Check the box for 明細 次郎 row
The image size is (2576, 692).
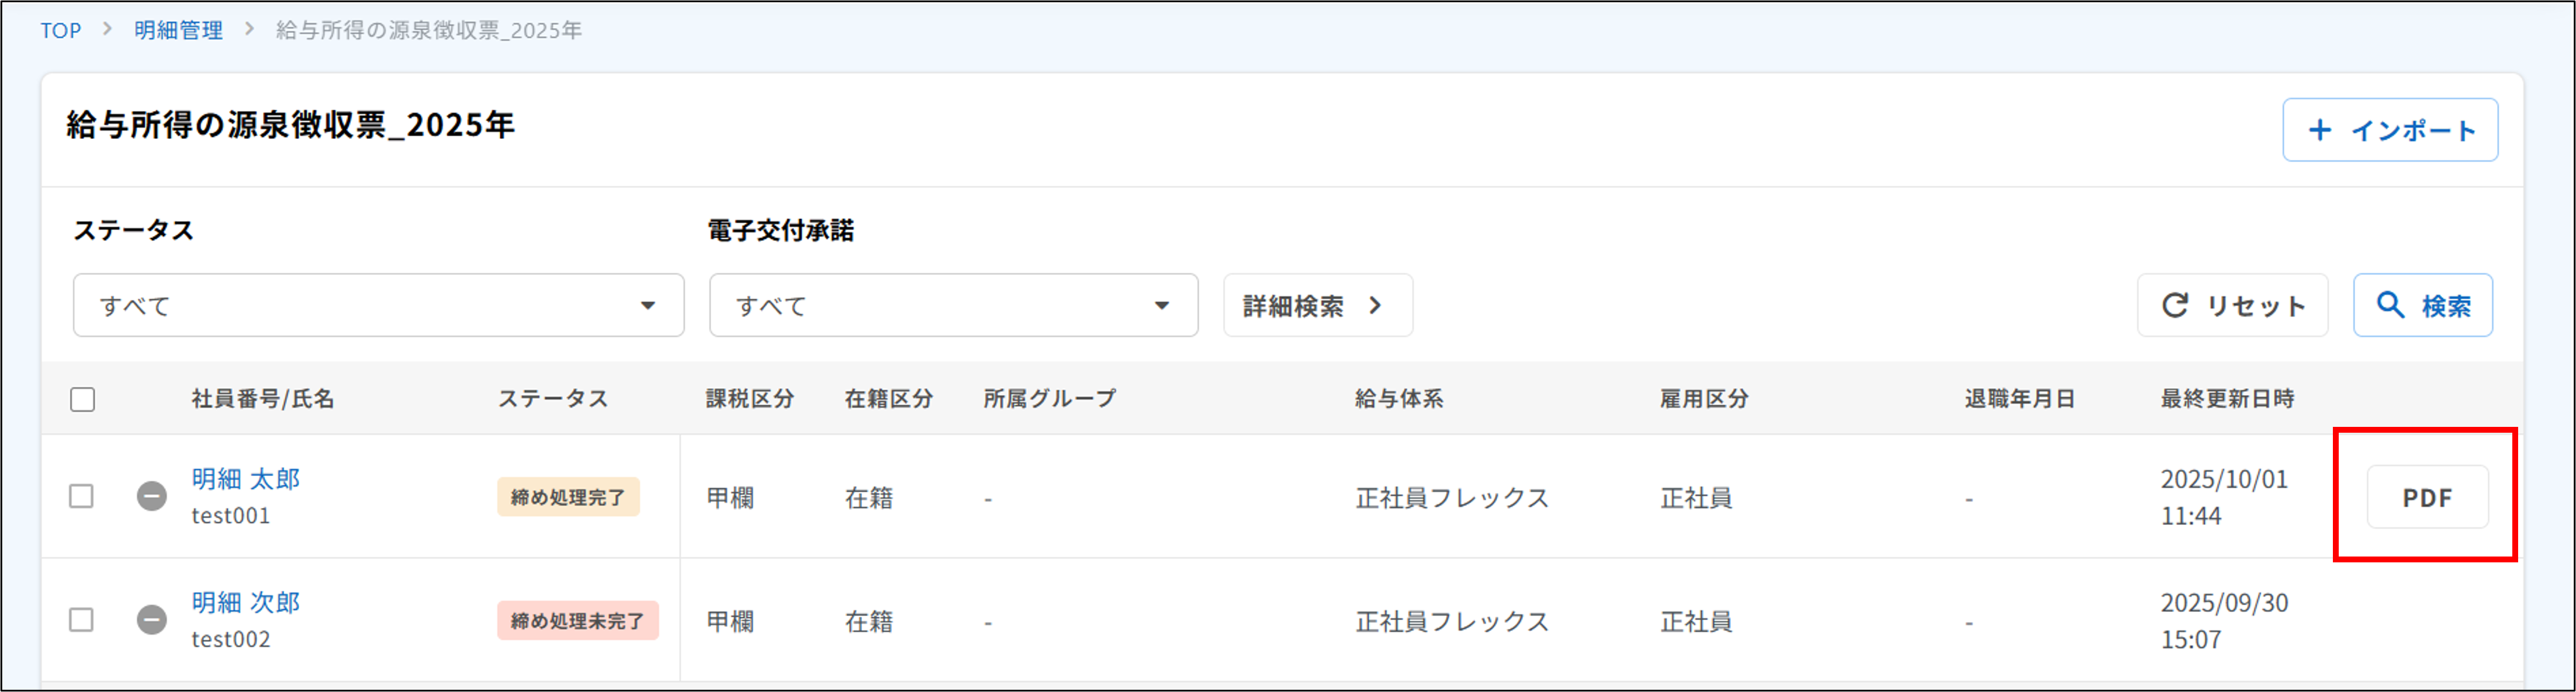click(x=82, y=620)
